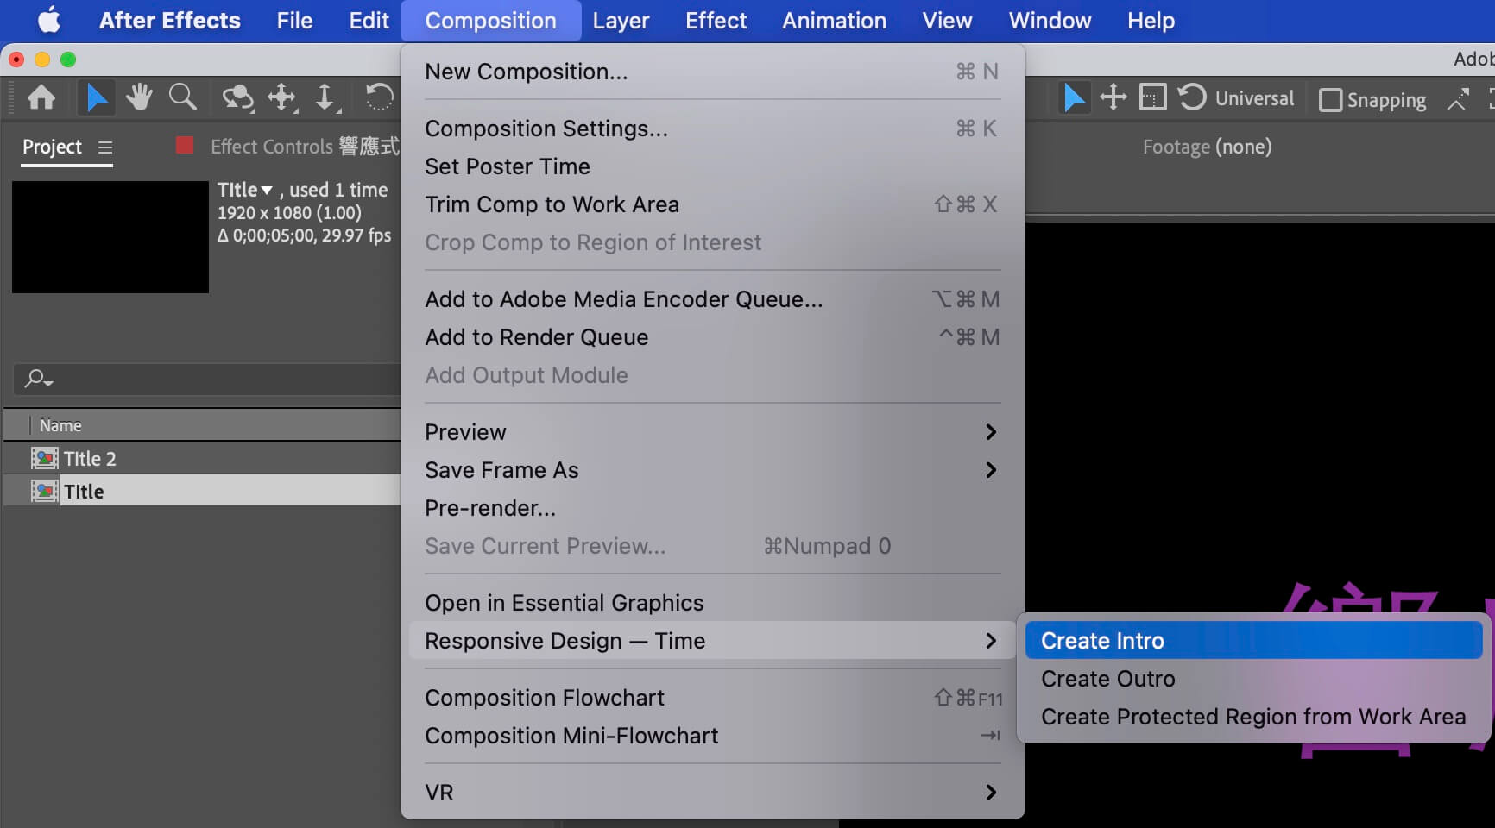Choose Trim Comp to Work Area

712,204
